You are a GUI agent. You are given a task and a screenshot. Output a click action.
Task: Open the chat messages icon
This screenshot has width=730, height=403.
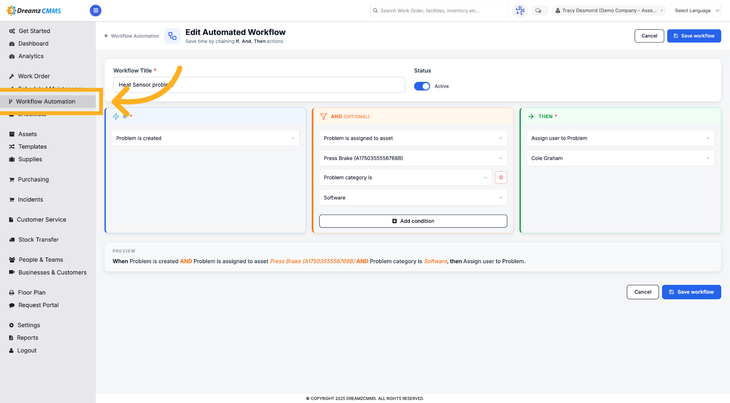[x=538, y=11]
